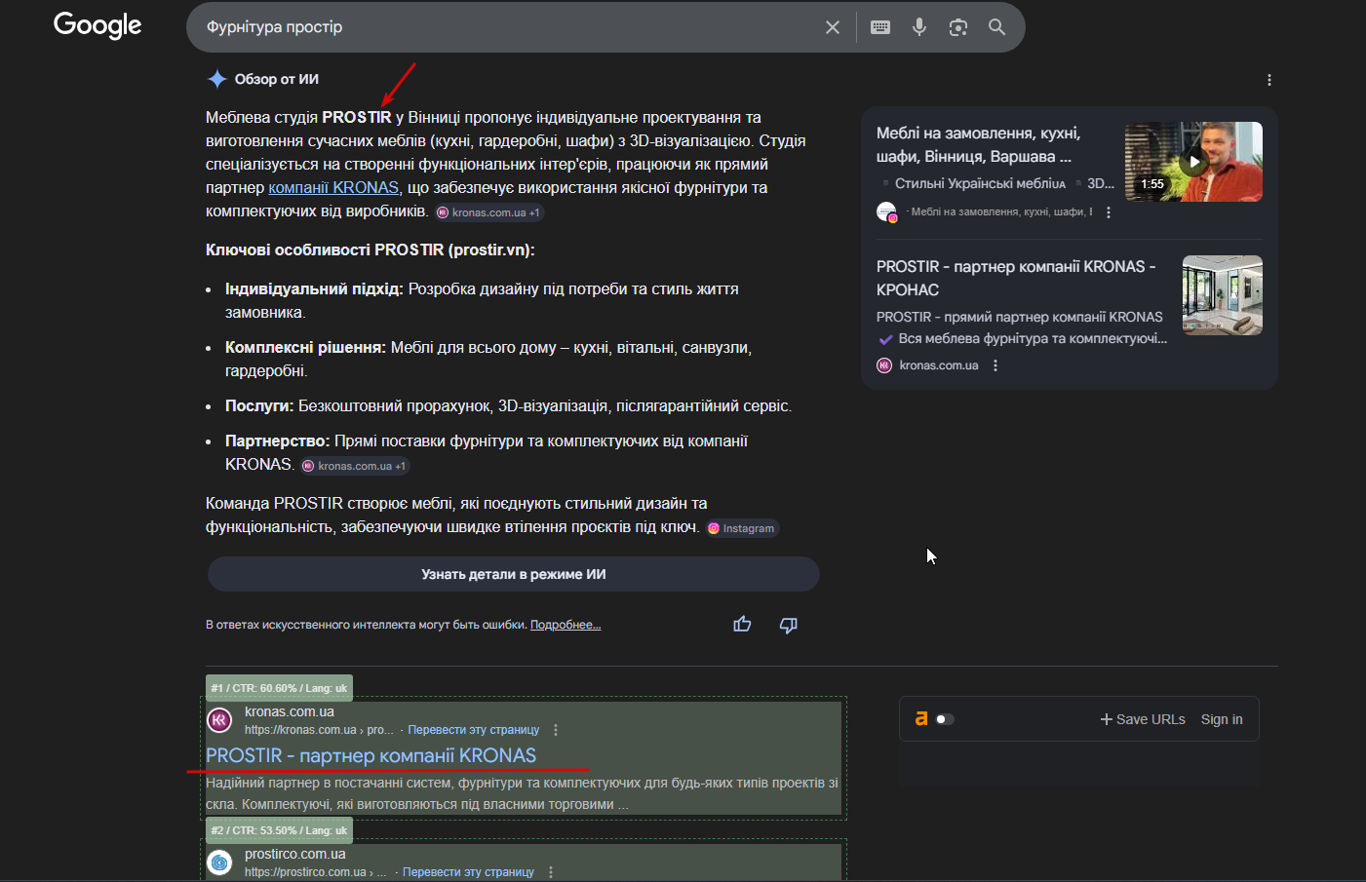This screenshot has height=882, width=1366.
Task: Click the kronas.com.ua result favicon
Action: (x=219, y=720)
